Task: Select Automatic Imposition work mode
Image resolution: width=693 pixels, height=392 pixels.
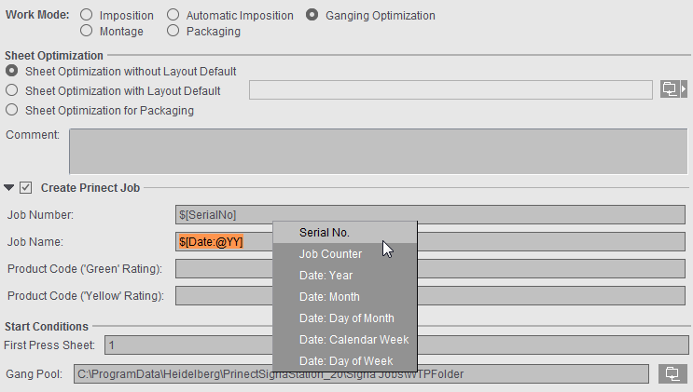Action: (x=173, y=16)
